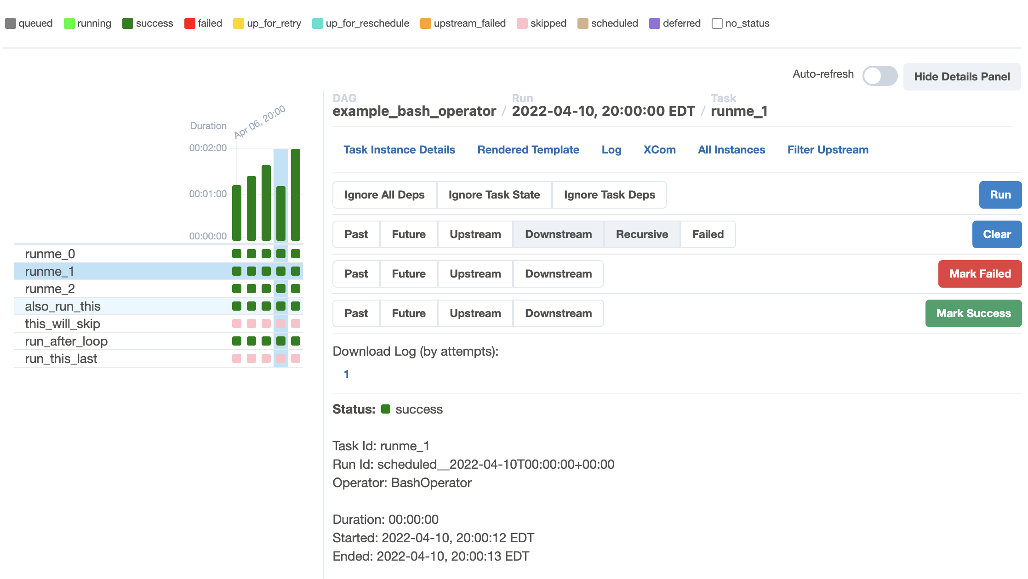Click the first skipped square for run_this_last
1028x579 pixels.
(237, 358)
